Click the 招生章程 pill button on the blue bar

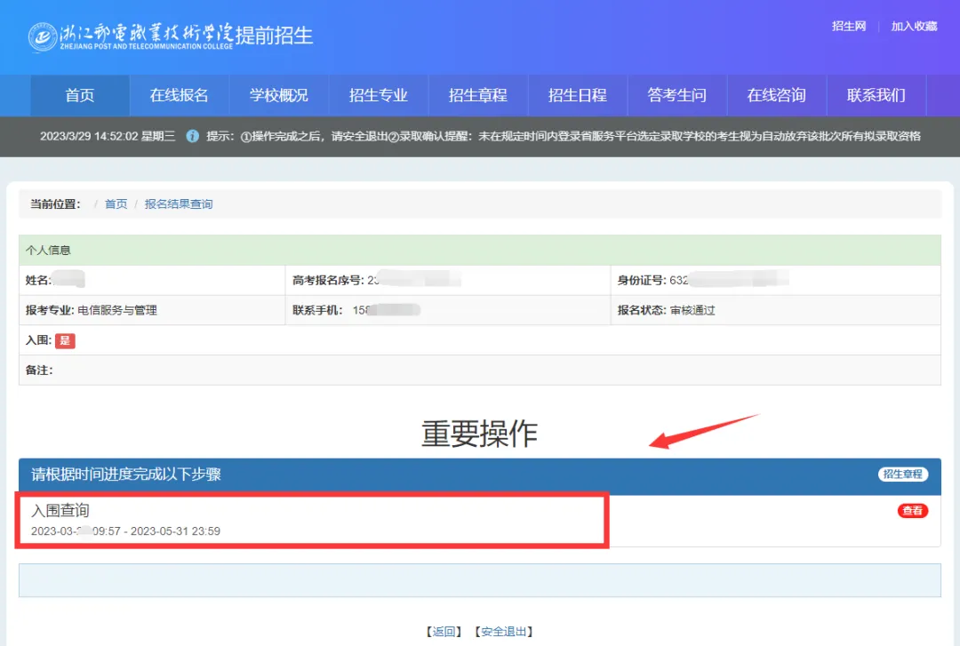902,475
